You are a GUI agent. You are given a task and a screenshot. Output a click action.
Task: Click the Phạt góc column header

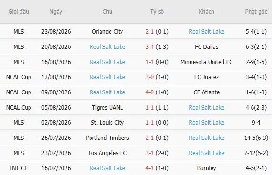256,12
